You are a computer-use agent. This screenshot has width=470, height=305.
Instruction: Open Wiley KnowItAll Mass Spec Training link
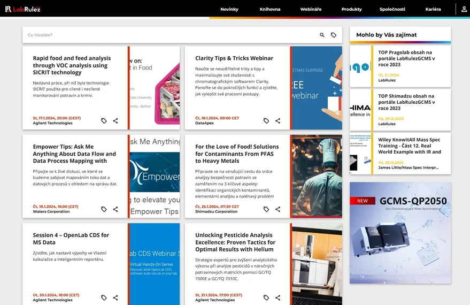(x=409, y=146)
